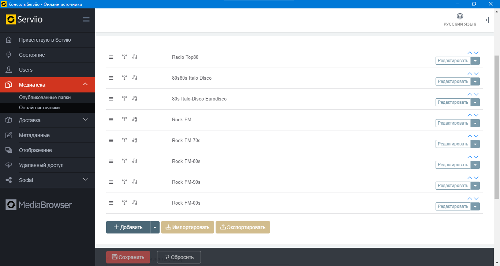500x266 pixels.
Task: Collapse the Медиатека sidebar section
Action: [x=85, y=84]
